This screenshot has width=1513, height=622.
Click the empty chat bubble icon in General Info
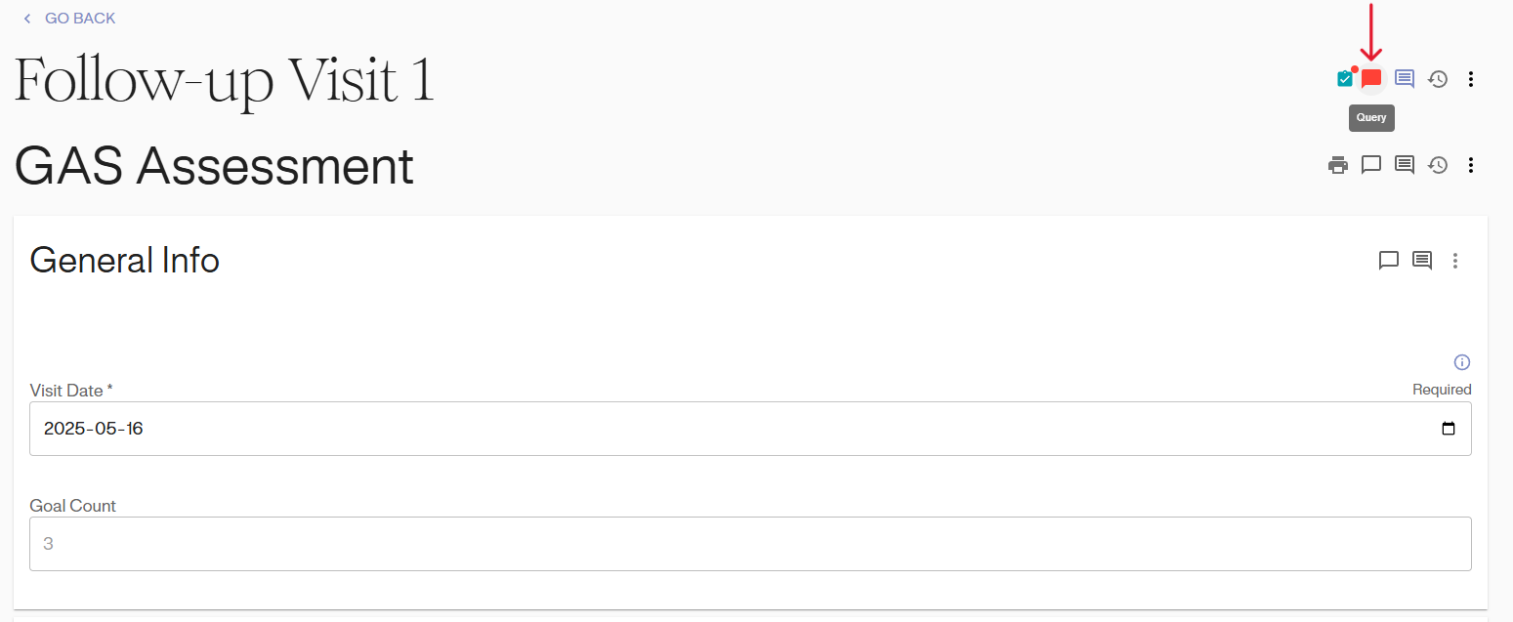[x=1389, y=261]
